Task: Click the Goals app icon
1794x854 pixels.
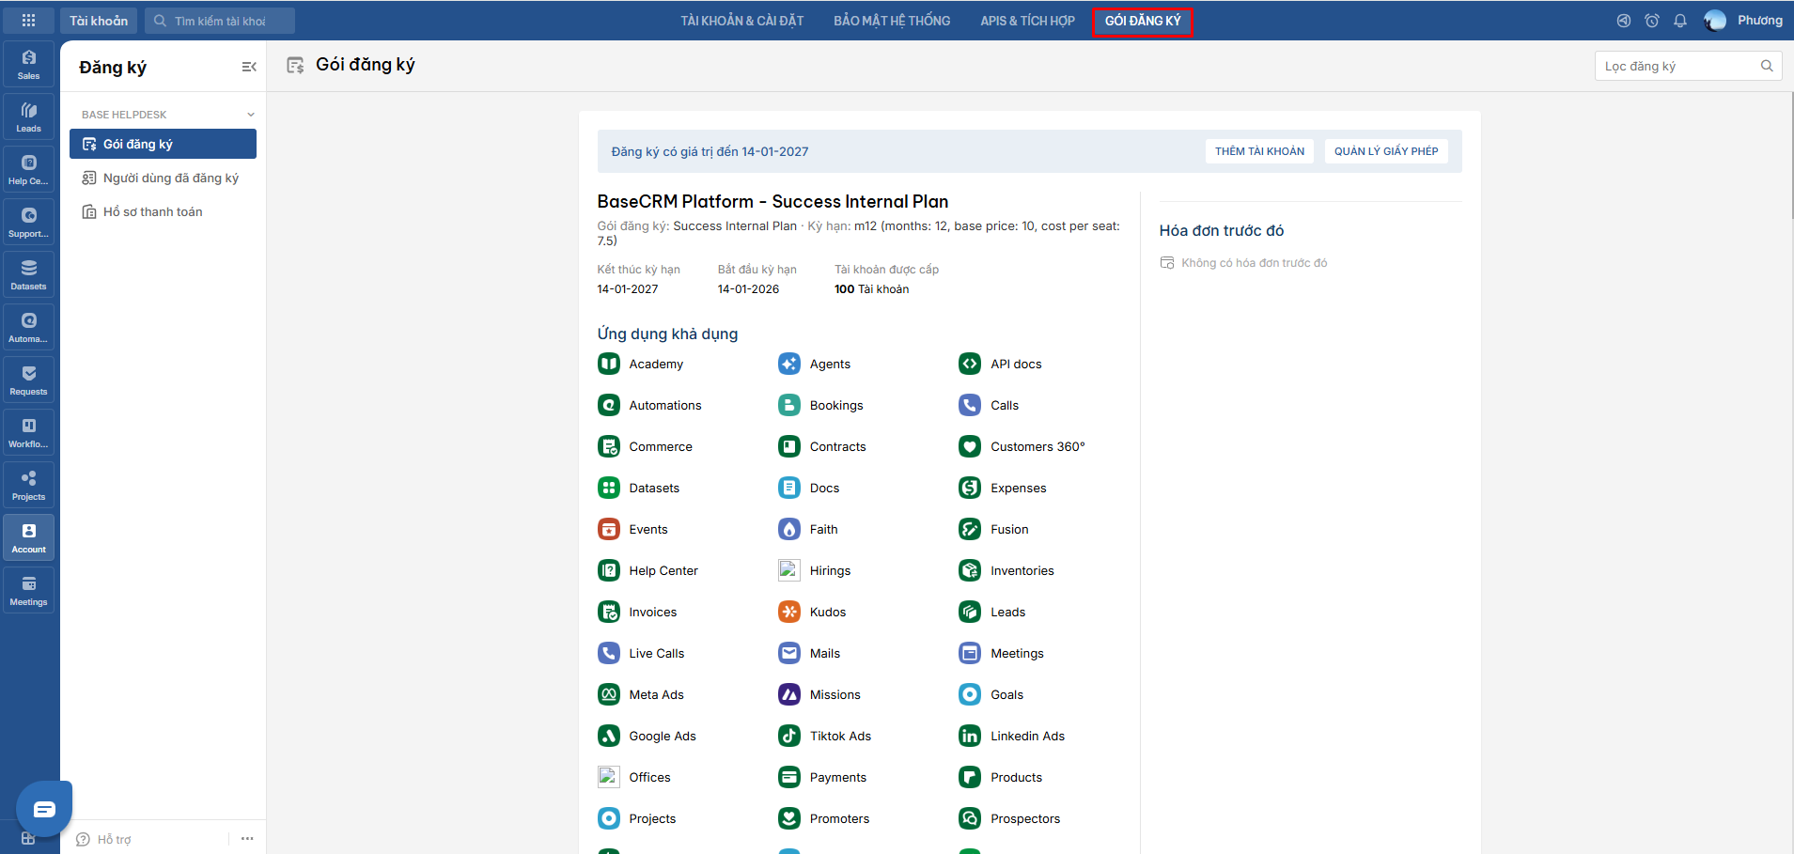Action: [970, 694]
